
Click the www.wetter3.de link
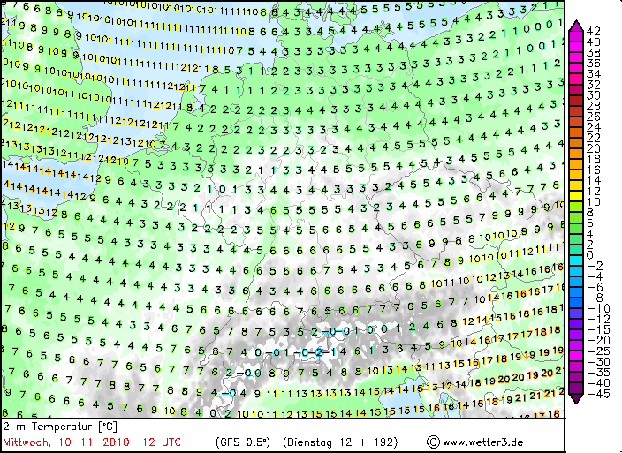click(x=482, y=442)
